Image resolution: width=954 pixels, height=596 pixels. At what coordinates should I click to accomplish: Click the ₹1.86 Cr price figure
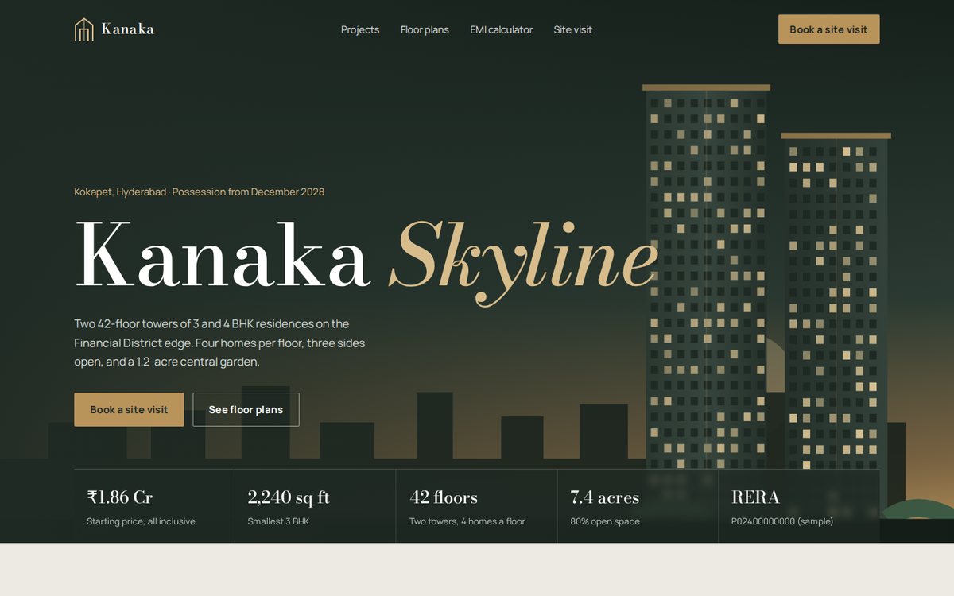[x=120, y=497]
